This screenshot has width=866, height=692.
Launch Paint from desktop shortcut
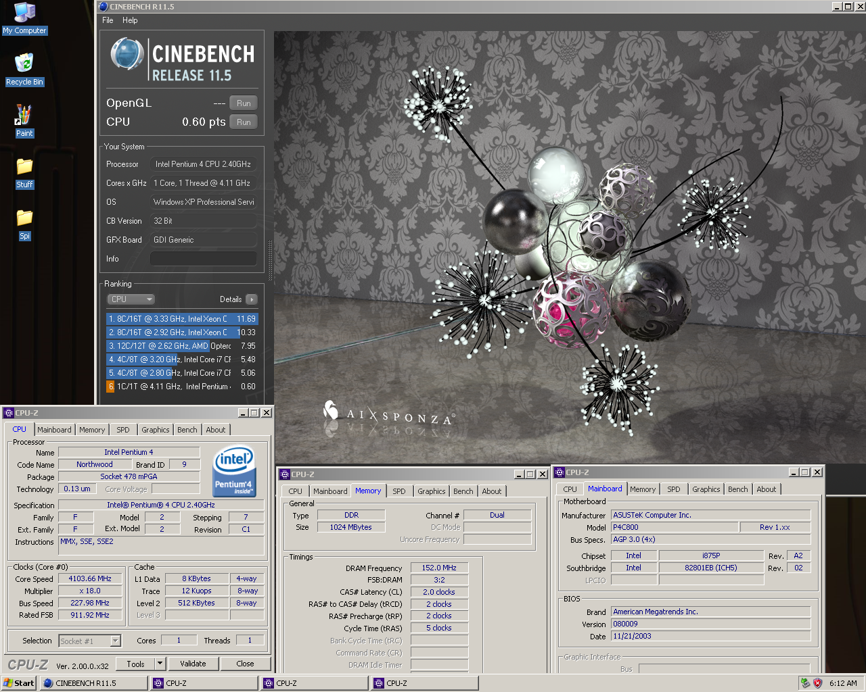[x=24, y=121]
